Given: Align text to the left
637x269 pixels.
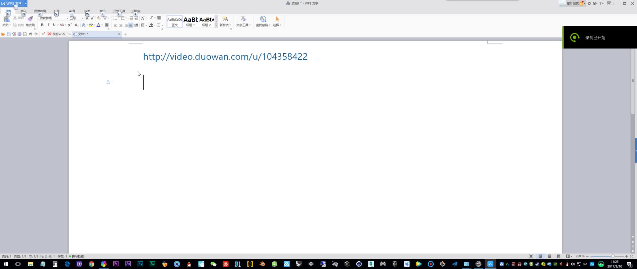Looking at the screenshot, I should pos(115,25).
